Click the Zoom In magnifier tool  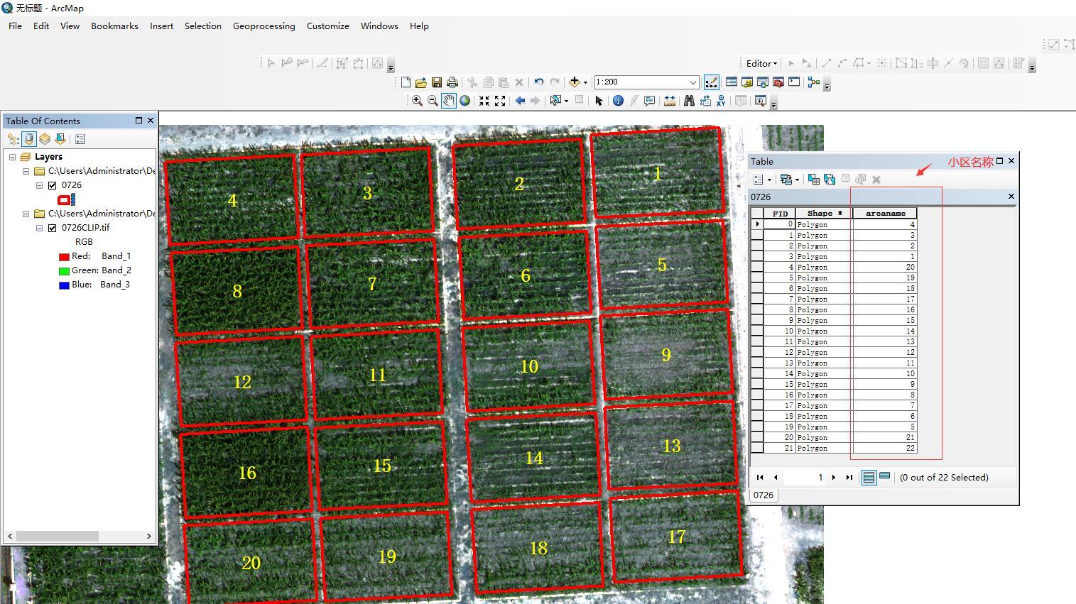tap(417, 101)
